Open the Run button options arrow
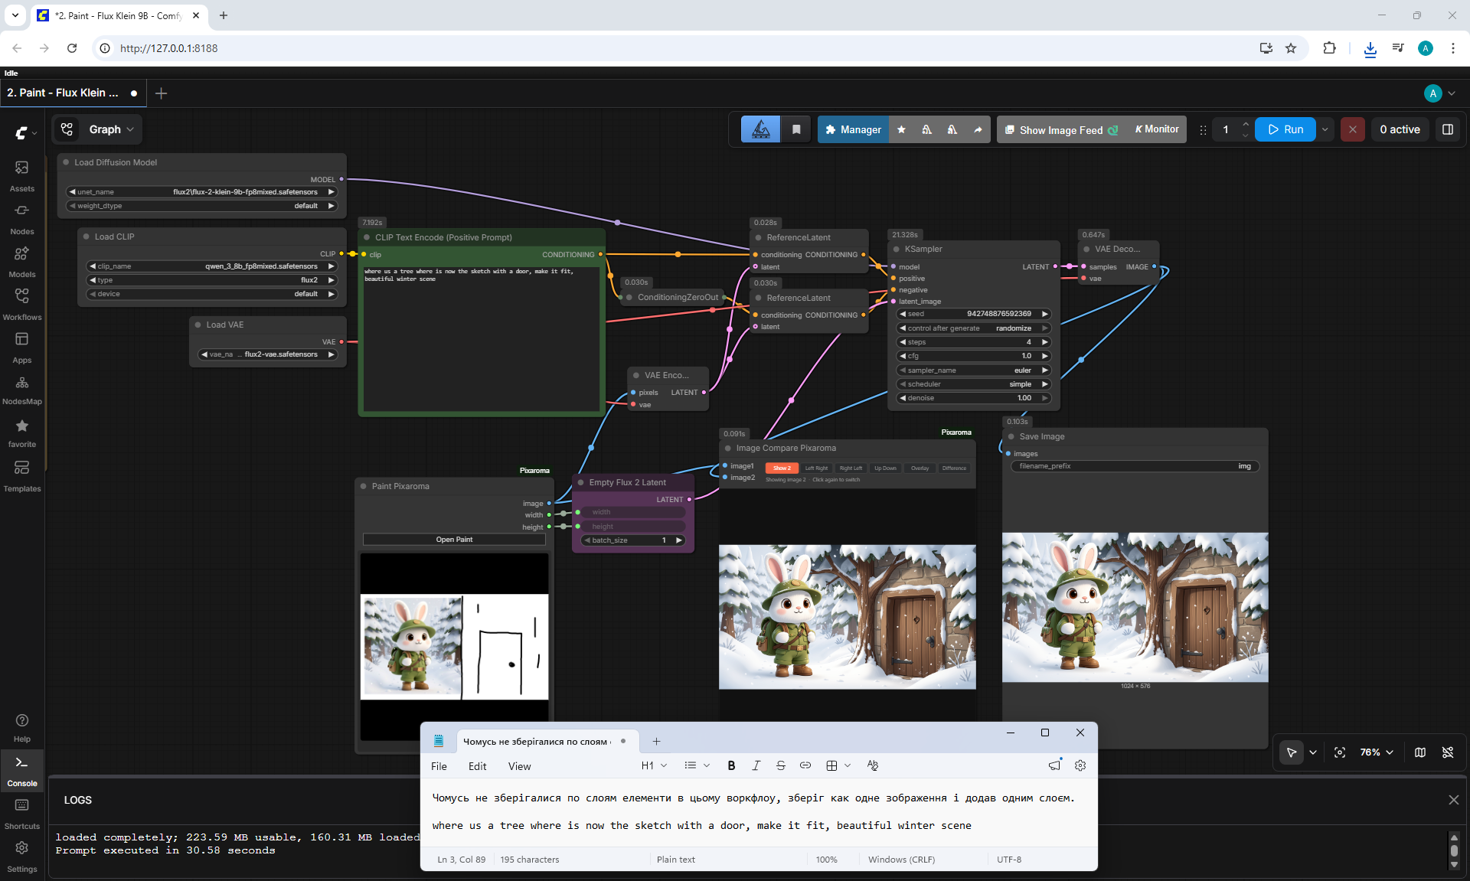 point(1325,129)
